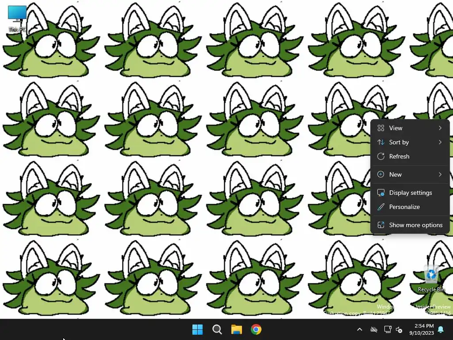Open the Sort by submenu

(410, 142)
